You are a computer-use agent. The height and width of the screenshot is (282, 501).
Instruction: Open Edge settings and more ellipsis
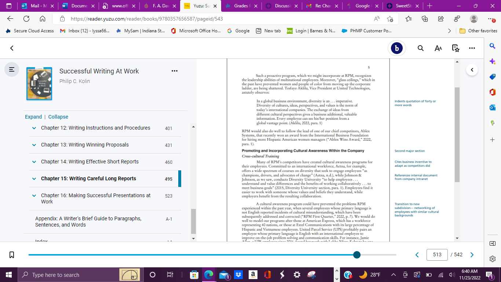[x=491, y=19]
